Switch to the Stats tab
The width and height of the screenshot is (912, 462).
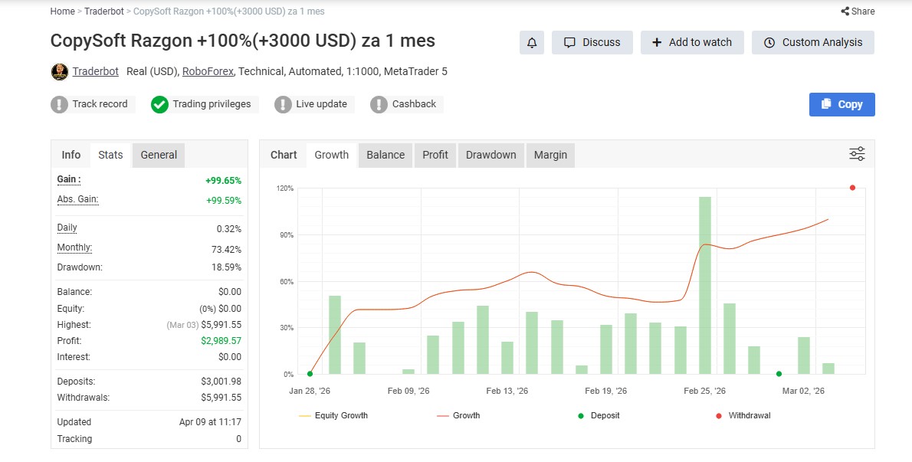point(110,155)
